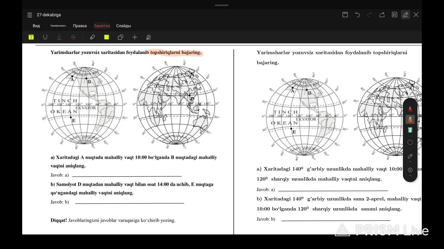
Task: Share the document with the arrow icon
Action: (382, 15)
